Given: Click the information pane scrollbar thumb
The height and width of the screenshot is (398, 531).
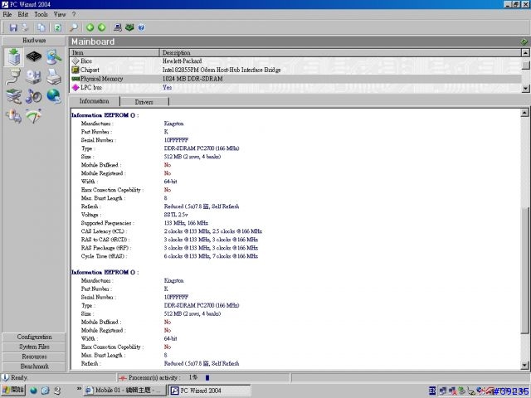Looking at the screenshot, I should tap(524, 269).
